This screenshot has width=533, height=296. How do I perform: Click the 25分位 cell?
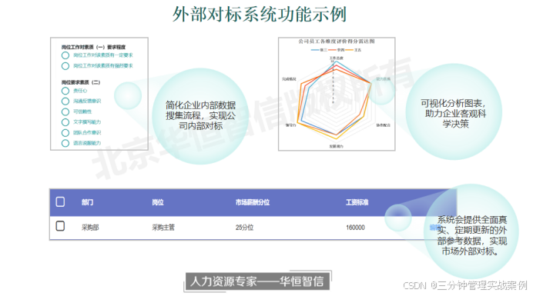point(244,228)
